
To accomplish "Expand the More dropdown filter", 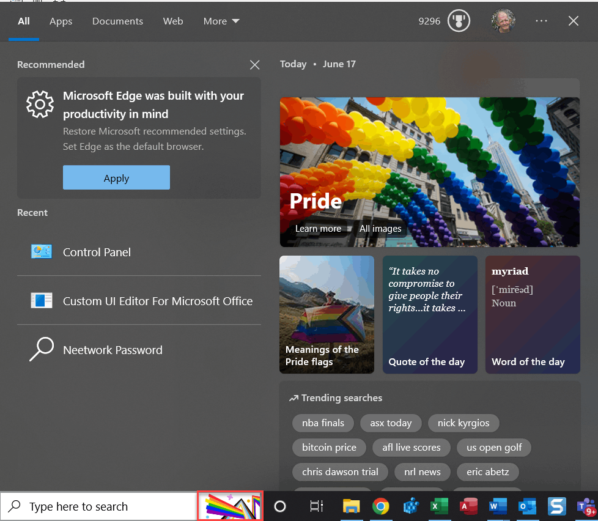I will pos(221,21).
